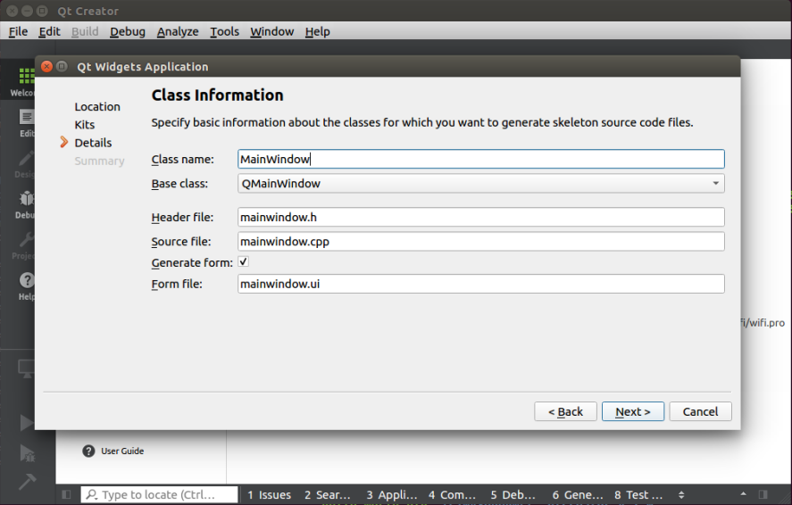Open the Analyze menu
The width and height of the screenshot is (792, 505).
[x=178, y=31]
